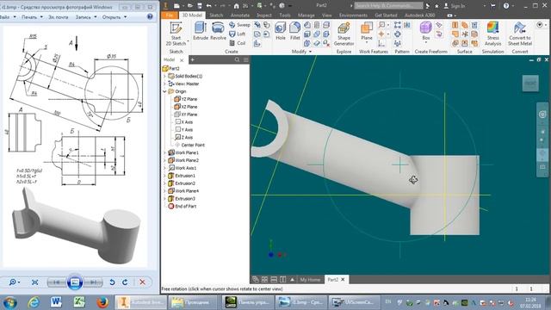Viewport: 551px width, 310px height.
Task: Create a freeform Box
Action: pos(426,31)
